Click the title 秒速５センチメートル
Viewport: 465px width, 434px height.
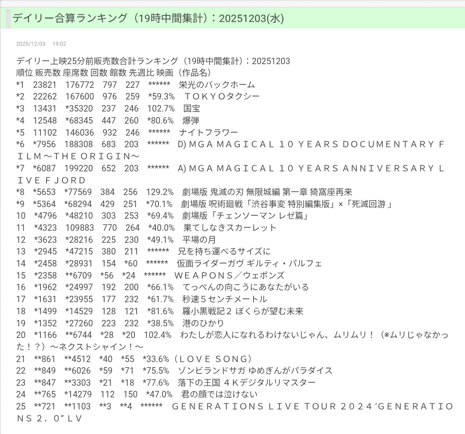(224, 299)
